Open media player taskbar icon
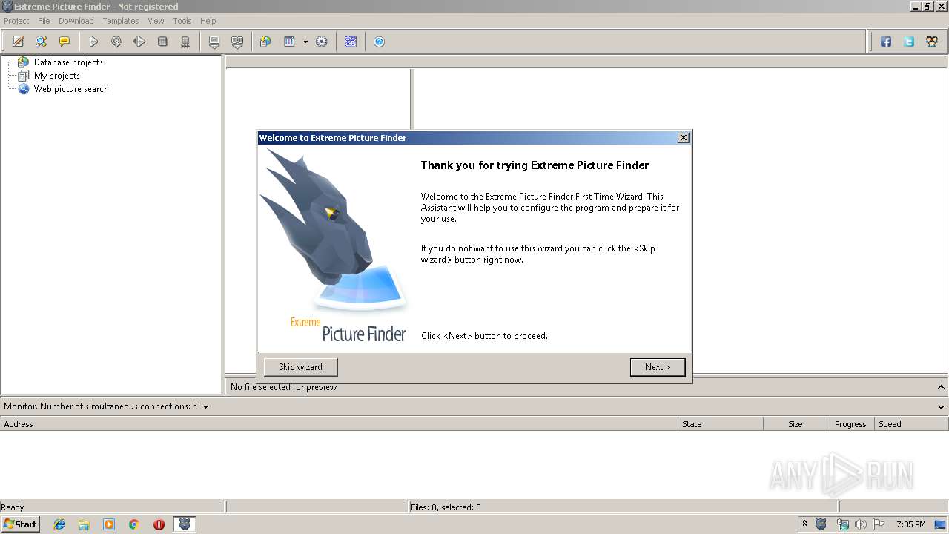 coord(109,524)
